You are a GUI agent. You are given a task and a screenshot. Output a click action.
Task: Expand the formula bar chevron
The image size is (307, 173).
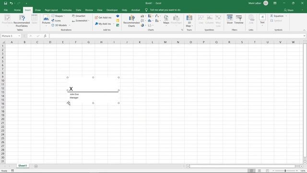[x=304, y=36]
